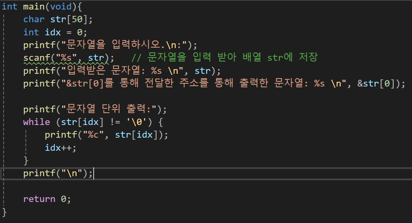Click the 'int main(void){' line

[x=42, y=7]
